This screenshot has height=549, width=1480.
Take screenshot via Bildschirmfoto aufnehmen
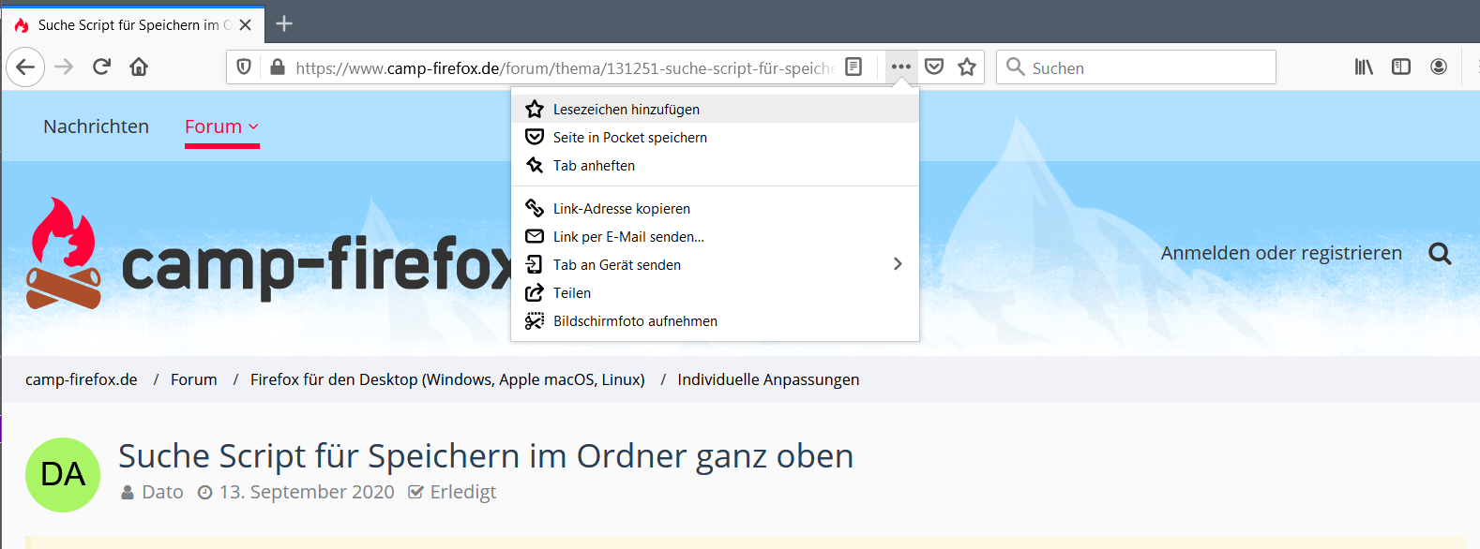click(x=715, y=320)
